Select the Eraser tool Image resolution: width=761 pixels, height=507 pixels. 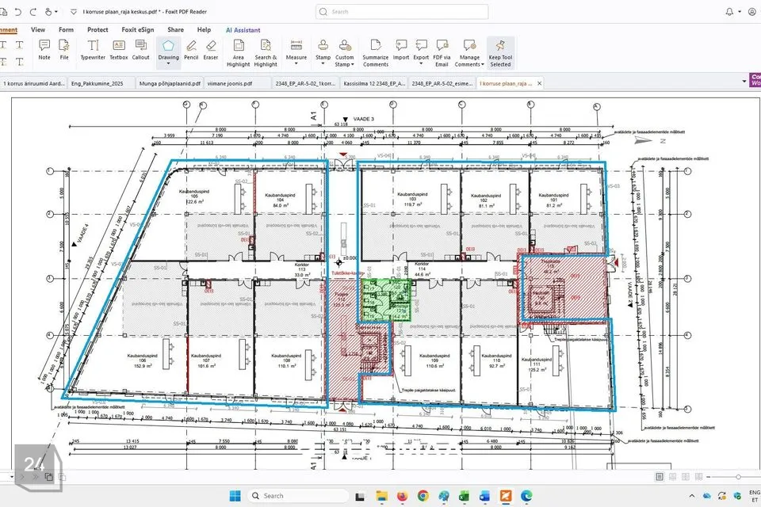coord(211,50)
